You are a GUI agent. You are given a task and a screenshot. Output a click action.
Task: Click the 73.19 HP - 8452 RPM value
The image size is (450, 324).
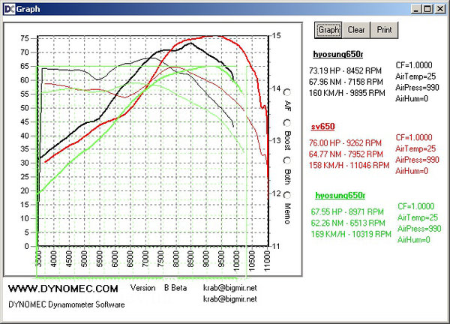point(345,71)
